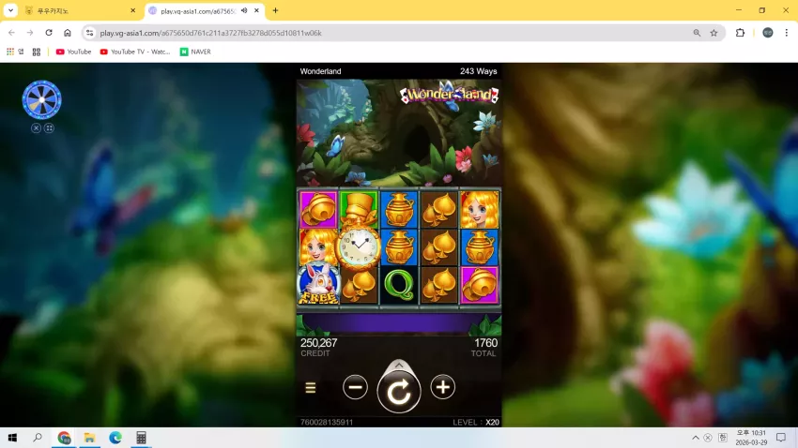Open the game hamburger menu

coord(311,388)
